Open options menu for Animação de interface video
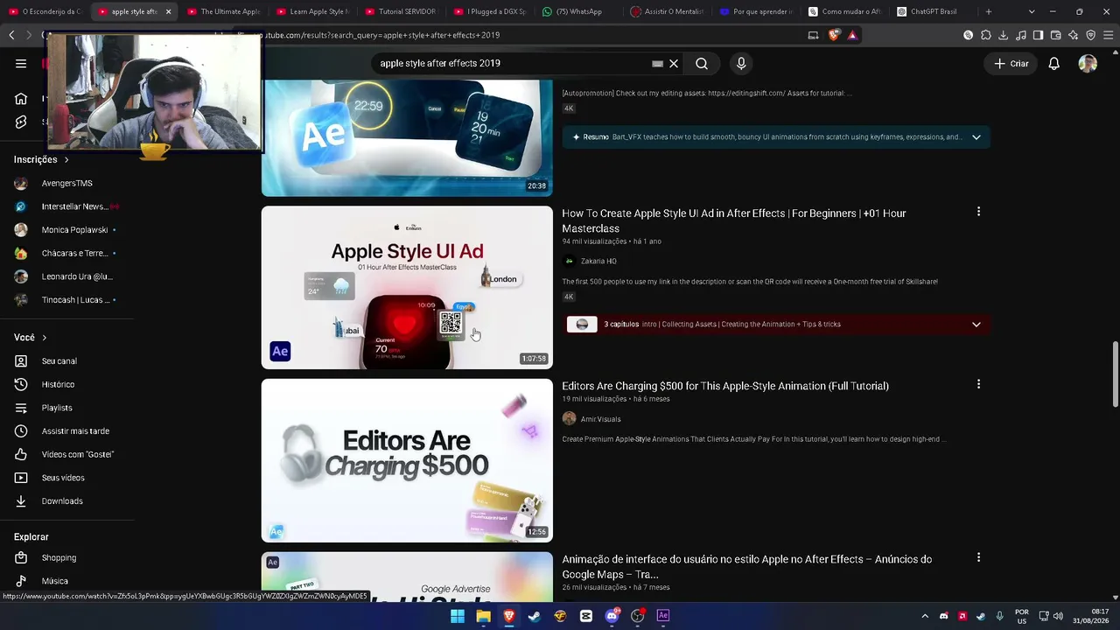 (x=978, y=557)
